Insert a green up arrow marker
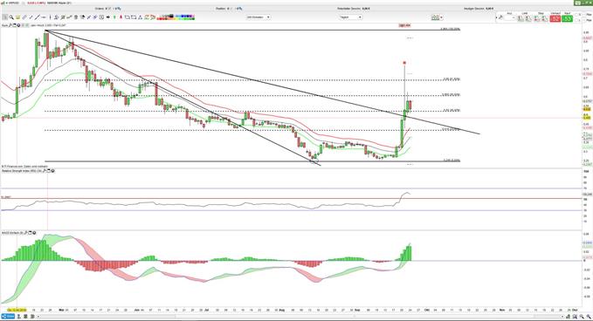The image size is (593, 321). pyautogui.click(x=114, y=17)
